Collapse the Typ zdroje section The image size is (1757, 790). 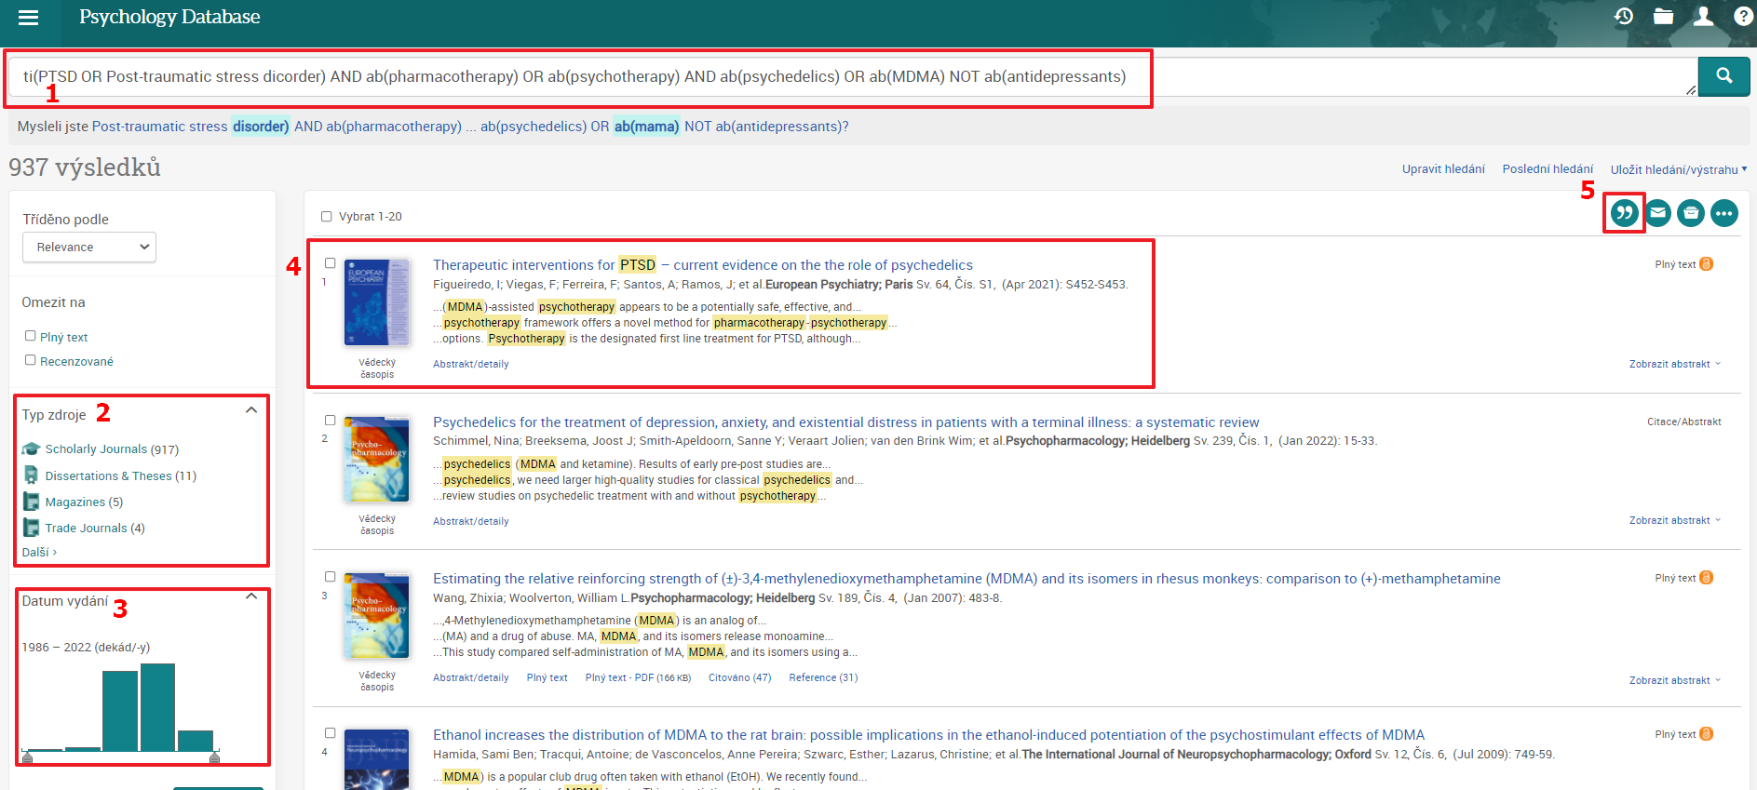click(x=251, y=410)
